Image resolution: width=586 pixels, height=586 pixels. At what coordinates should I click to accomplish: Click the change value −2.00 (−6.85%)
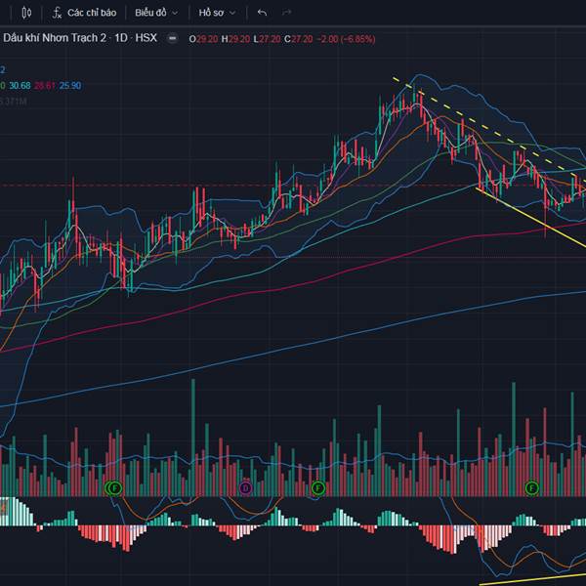click(346, 39)
